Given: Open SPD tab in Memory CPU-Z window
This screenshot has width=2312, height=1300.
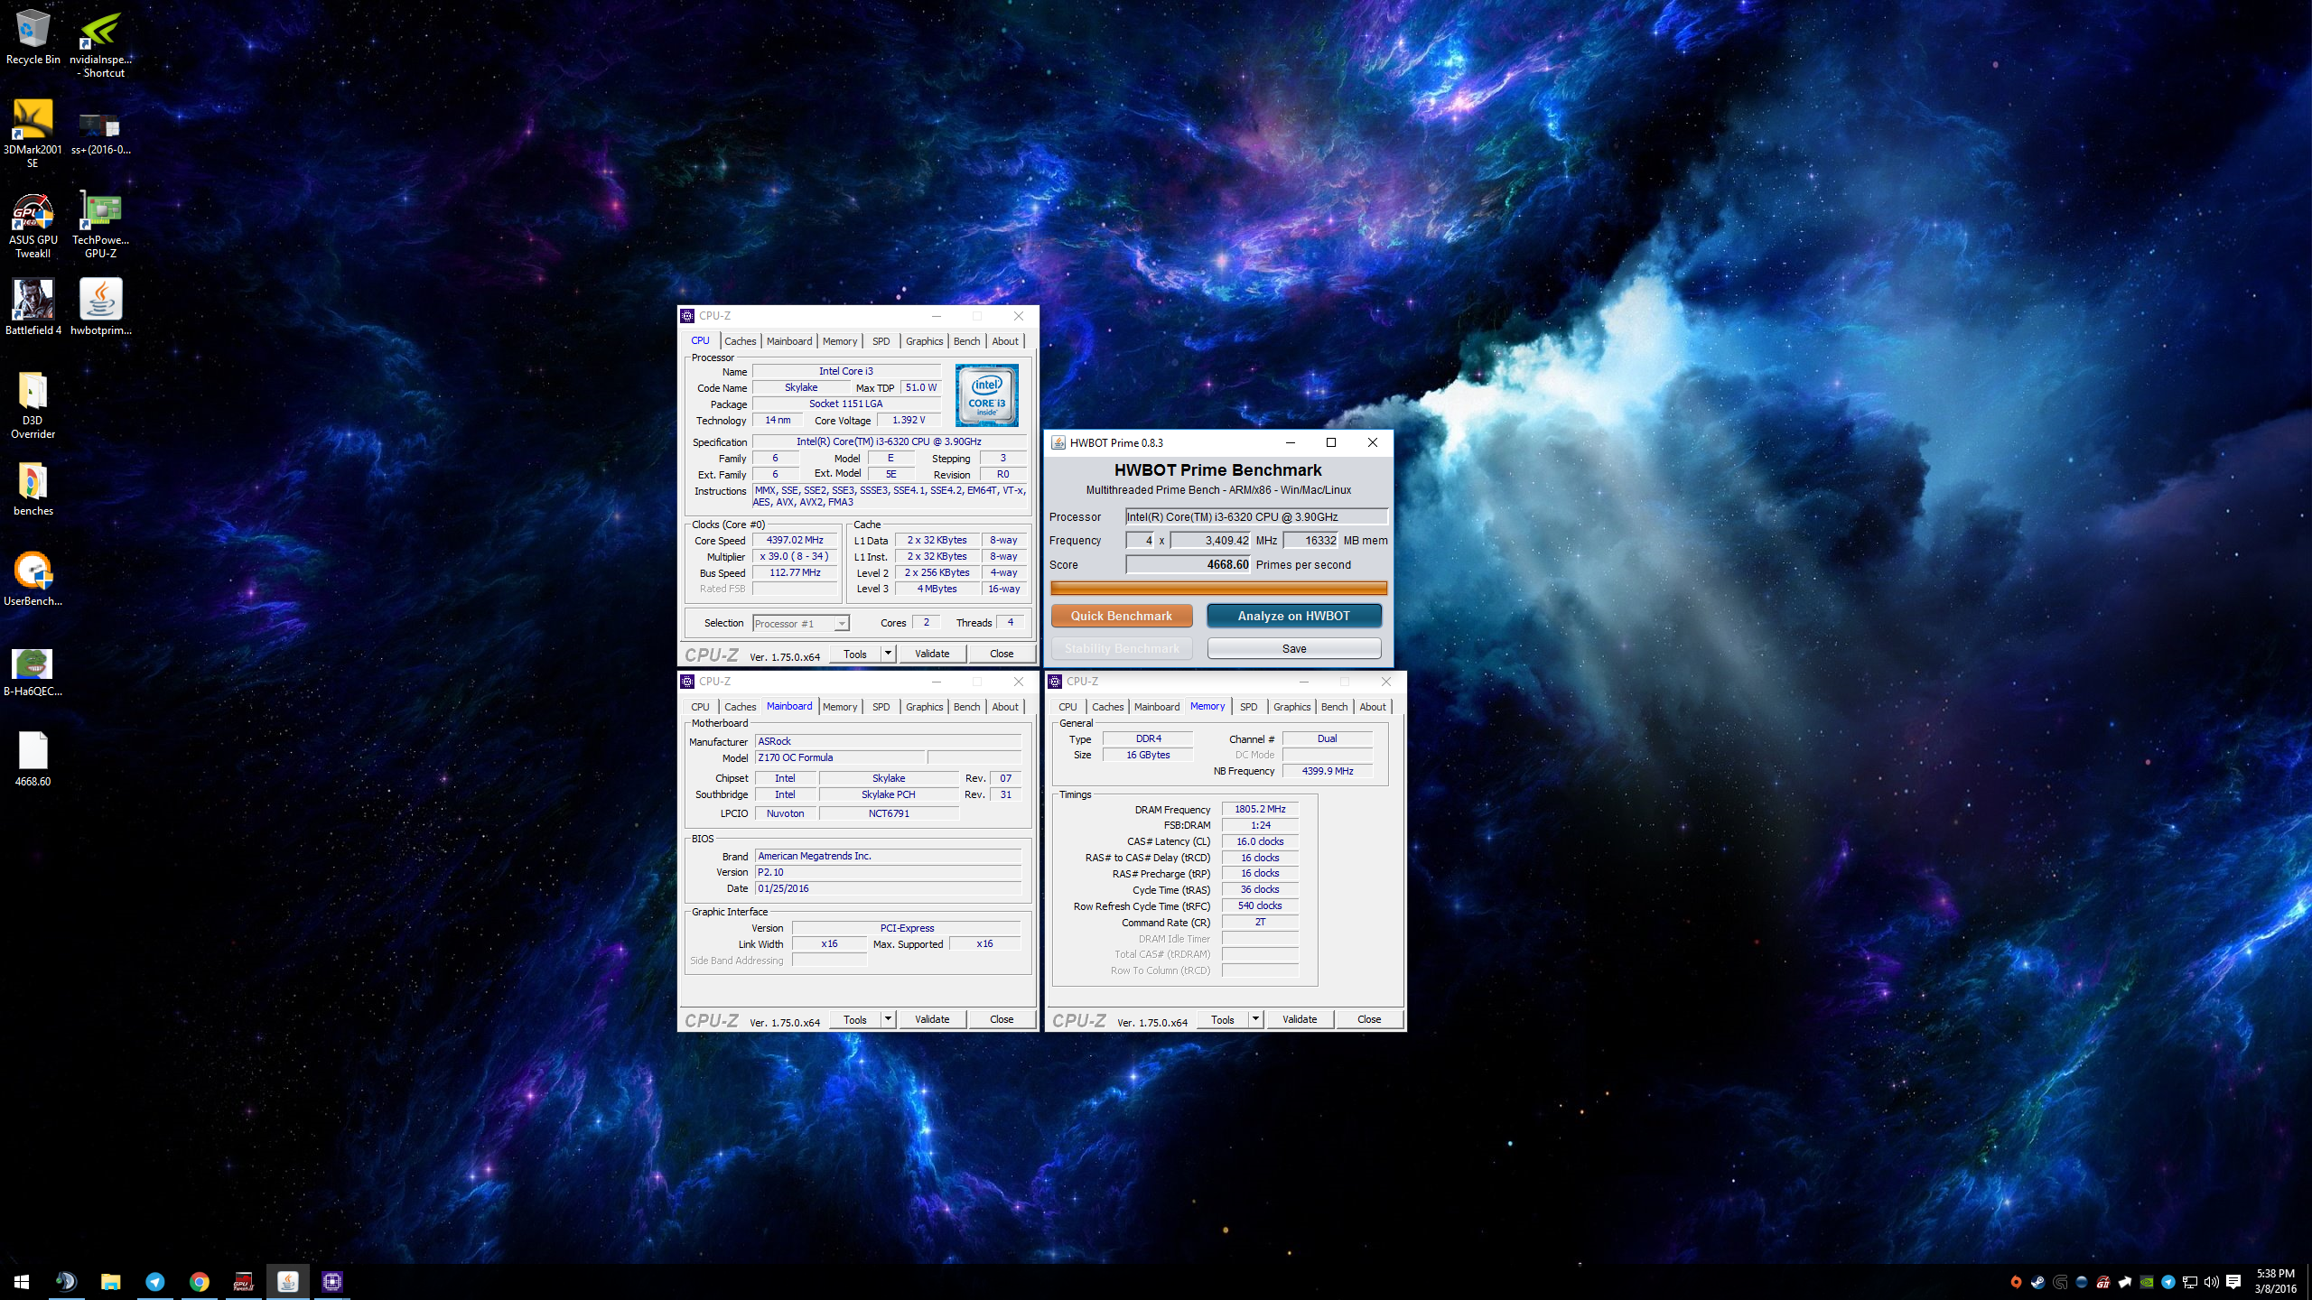Looking at the screenshot, I should (x=1248, y=707).
